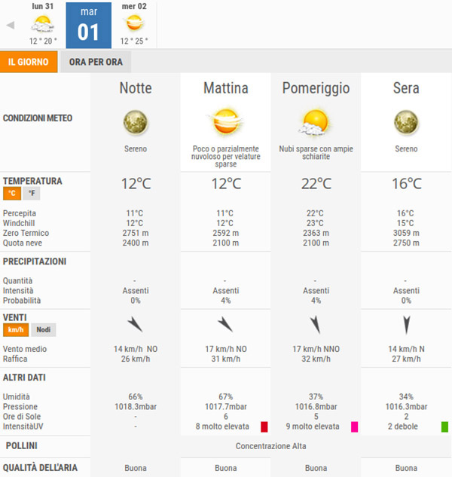452x477 pixels.
Task: Click the Mattina column header
Action: pos(226,88)
